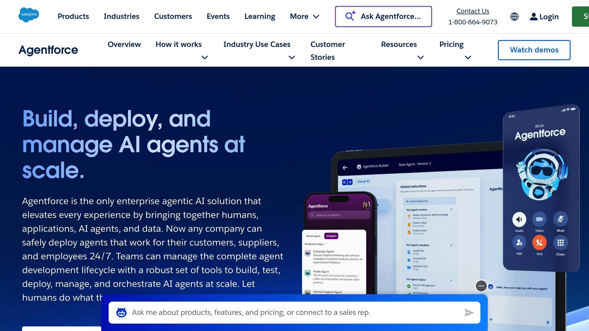
Task: Click the Login link text
Action: point(549,17)
